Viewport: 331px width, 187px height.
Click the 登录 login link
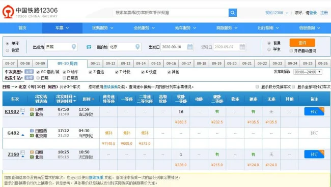[313, 13]
